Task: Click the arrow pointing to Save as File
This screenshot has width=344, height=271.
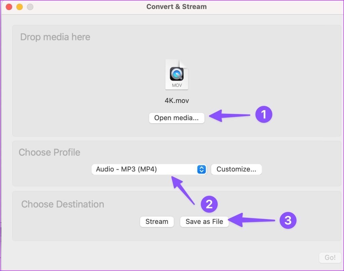Action: (251, 220)
